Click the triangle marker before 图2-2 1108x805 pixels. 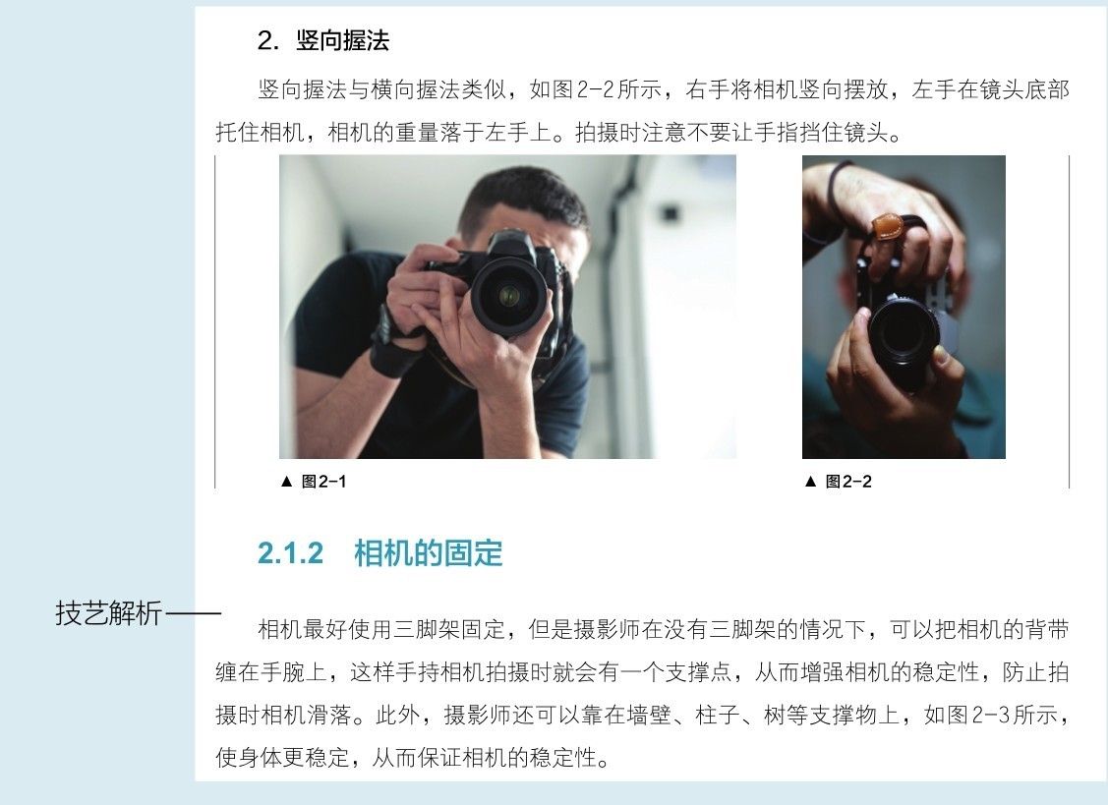810,482
